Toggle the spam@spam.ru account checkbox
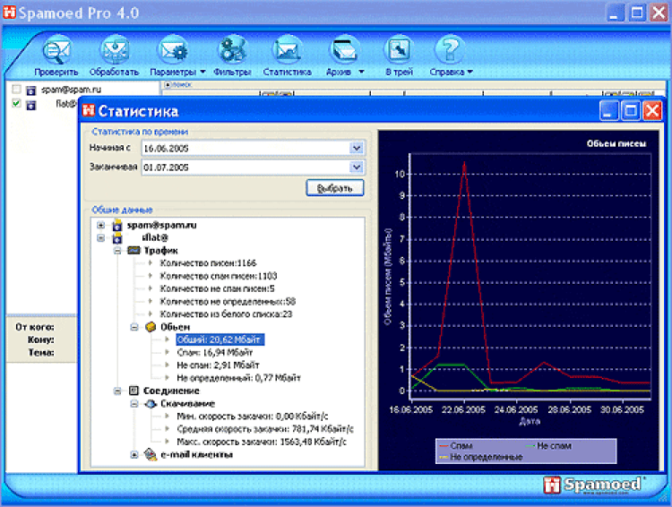Viewport: 672px width, 507px height. [16, 90]
